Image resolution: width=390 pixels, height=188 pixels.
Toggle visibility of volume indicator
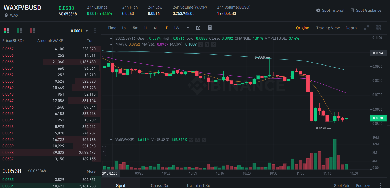tap(191, 140)
